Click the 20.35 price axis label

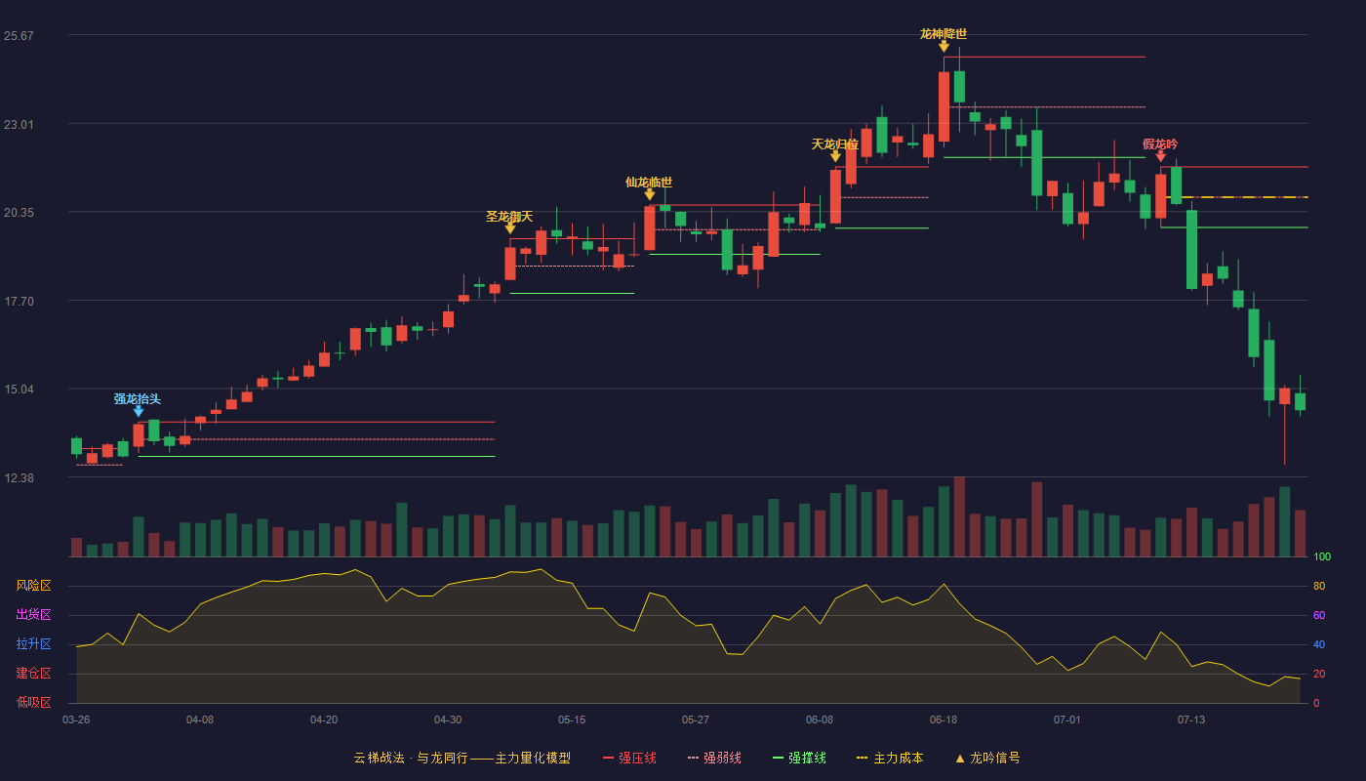click(x=19, y=213)
